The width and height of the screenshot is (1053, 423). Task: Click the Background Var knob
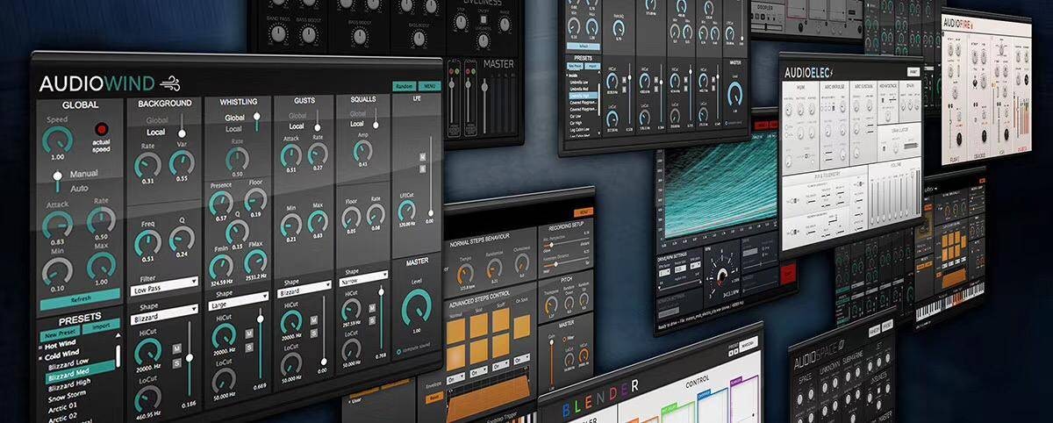tap(183, 162)
